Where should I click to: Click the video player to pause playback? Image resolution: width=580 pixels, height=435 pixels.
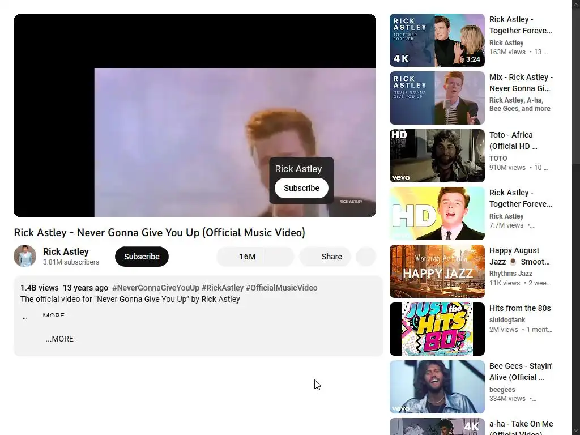click(195, 116)
